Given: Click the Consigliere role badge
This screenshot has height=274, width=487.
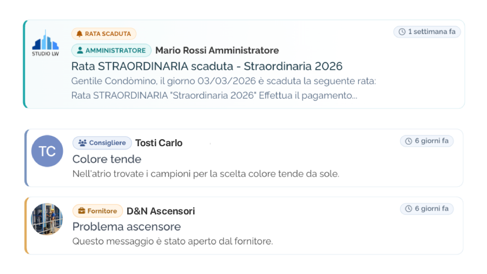Looking at the screenshot, I should (x=102, y=143).
